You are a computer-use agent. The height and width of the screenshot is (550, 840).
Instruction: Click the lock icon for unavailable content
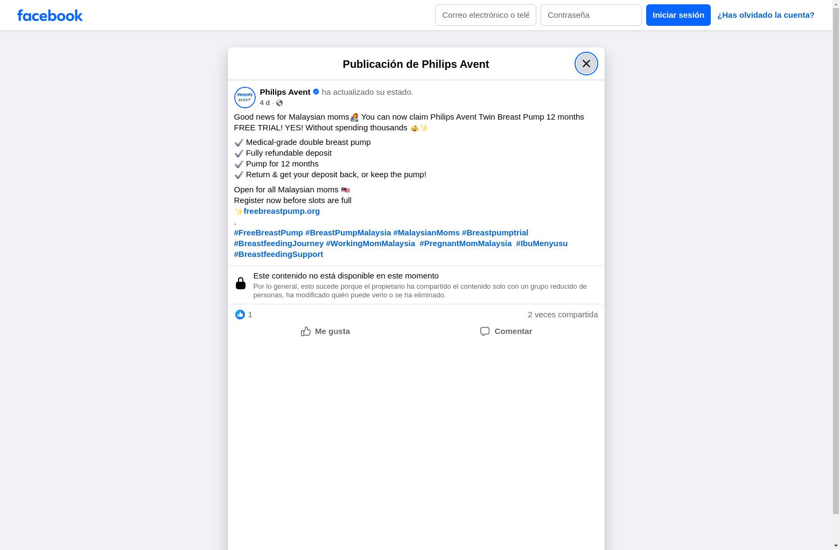241,283
